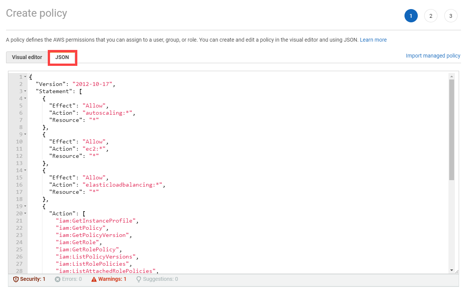Place cursor on the "elasticloadbalancing:*" action line
This screenshot has height=288, width=464.
pyautogui.click(x=124, y=185)
